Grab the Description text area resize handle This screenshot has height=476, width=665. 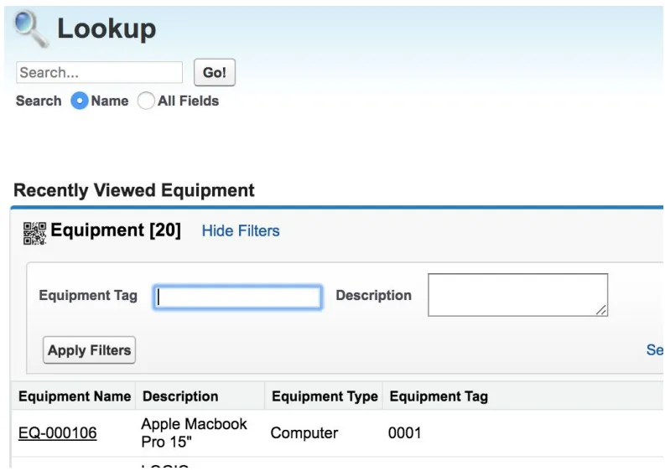point(601,310)
